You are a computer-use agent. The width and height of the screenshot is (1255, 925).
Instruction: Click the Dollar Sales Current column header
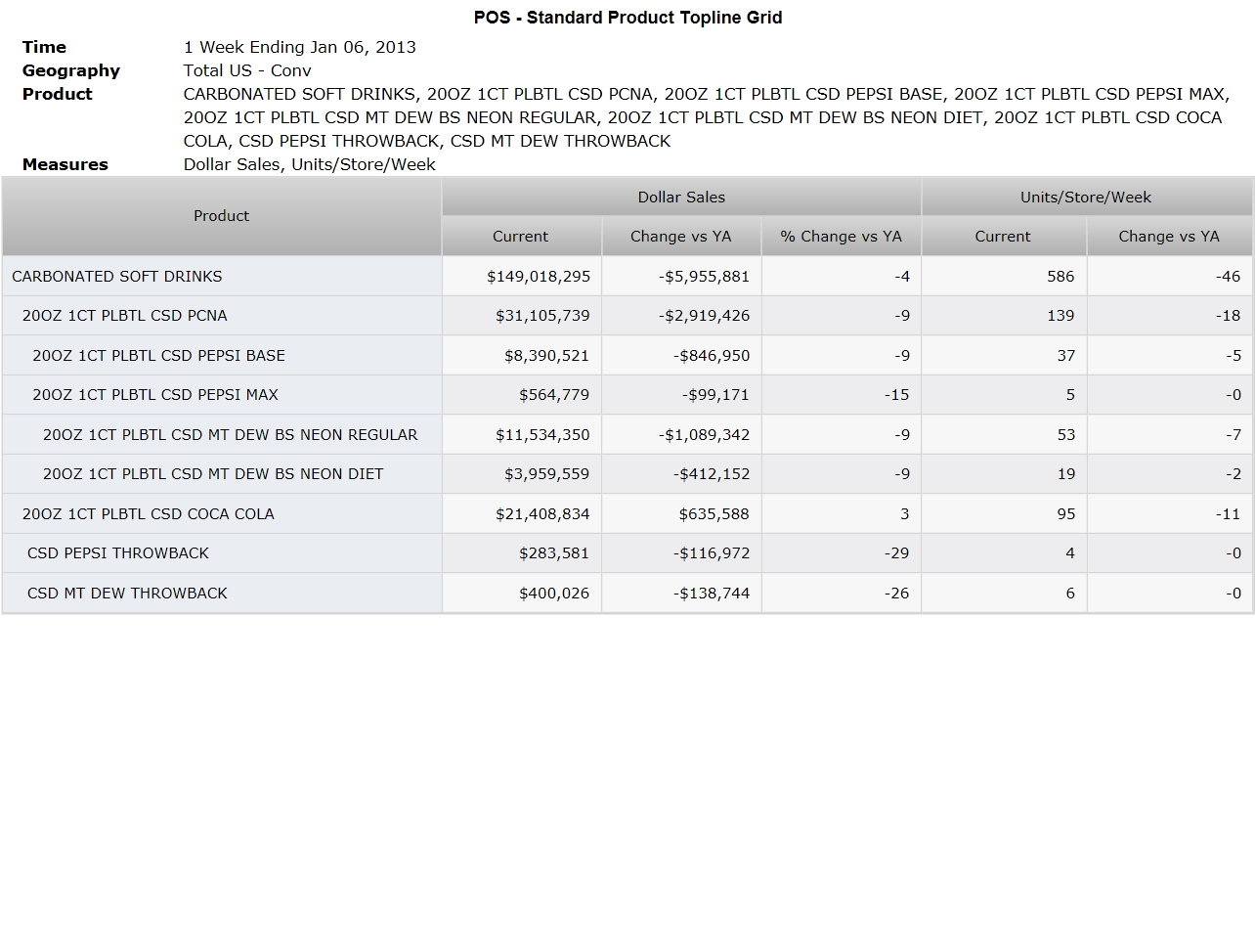tap(521, 237)
